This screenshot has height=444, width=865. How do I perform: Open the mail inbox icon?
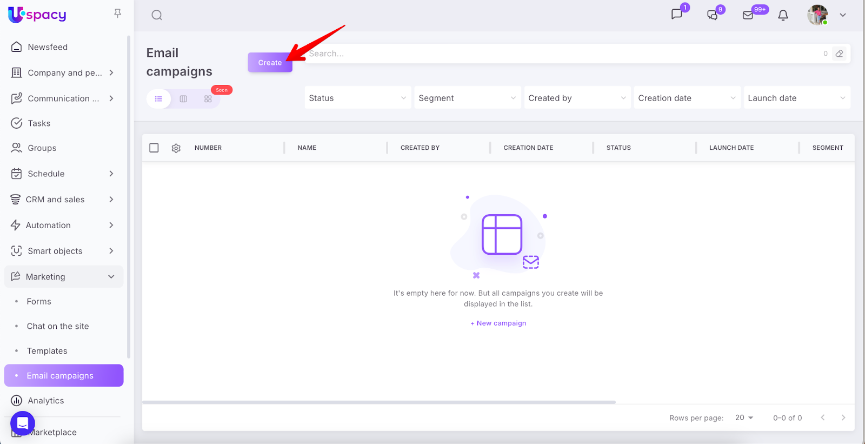coord(748,15)
